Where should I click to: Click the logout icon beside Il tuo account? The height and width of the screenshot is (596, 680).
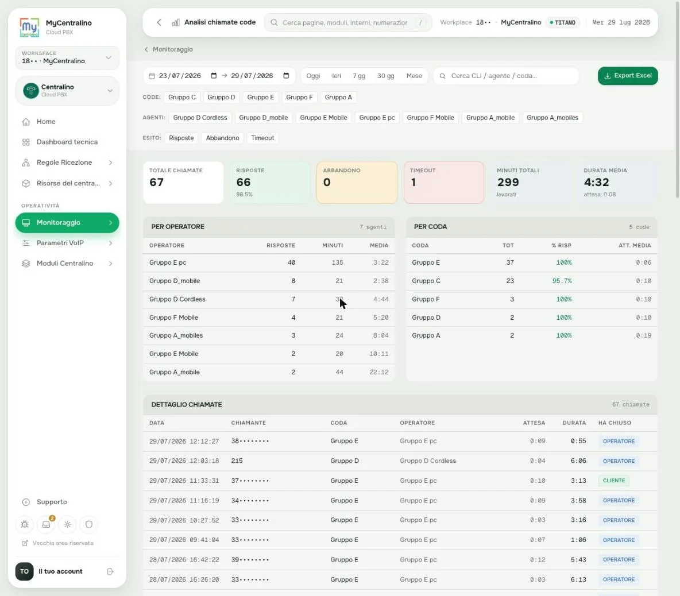(110, 571)
